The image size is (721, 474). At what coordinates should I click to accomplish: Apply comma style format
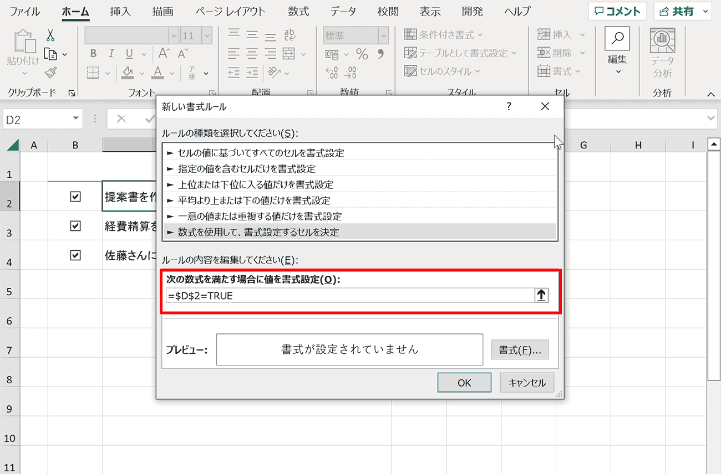(380, 54)
